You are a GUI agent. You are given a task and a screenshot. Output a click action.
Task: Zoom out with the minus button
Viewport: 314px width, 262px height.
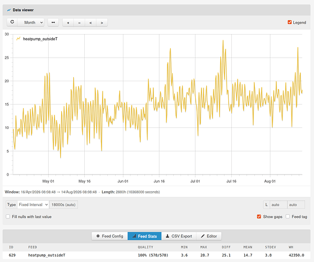point(80,23)
